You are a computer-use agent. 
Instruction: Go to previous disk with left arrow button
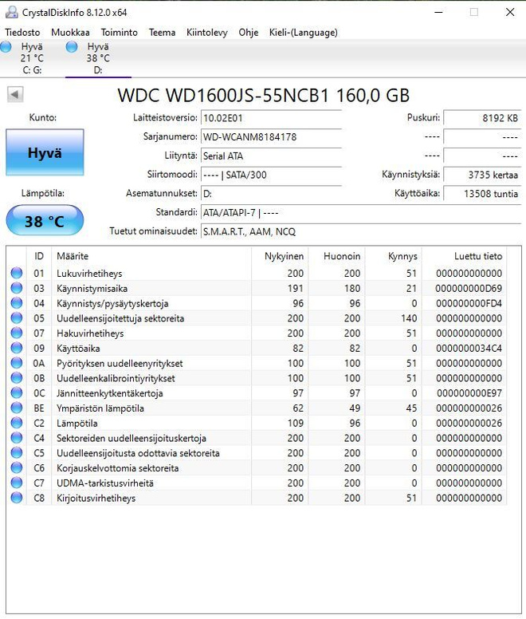(x=15, y=95)
